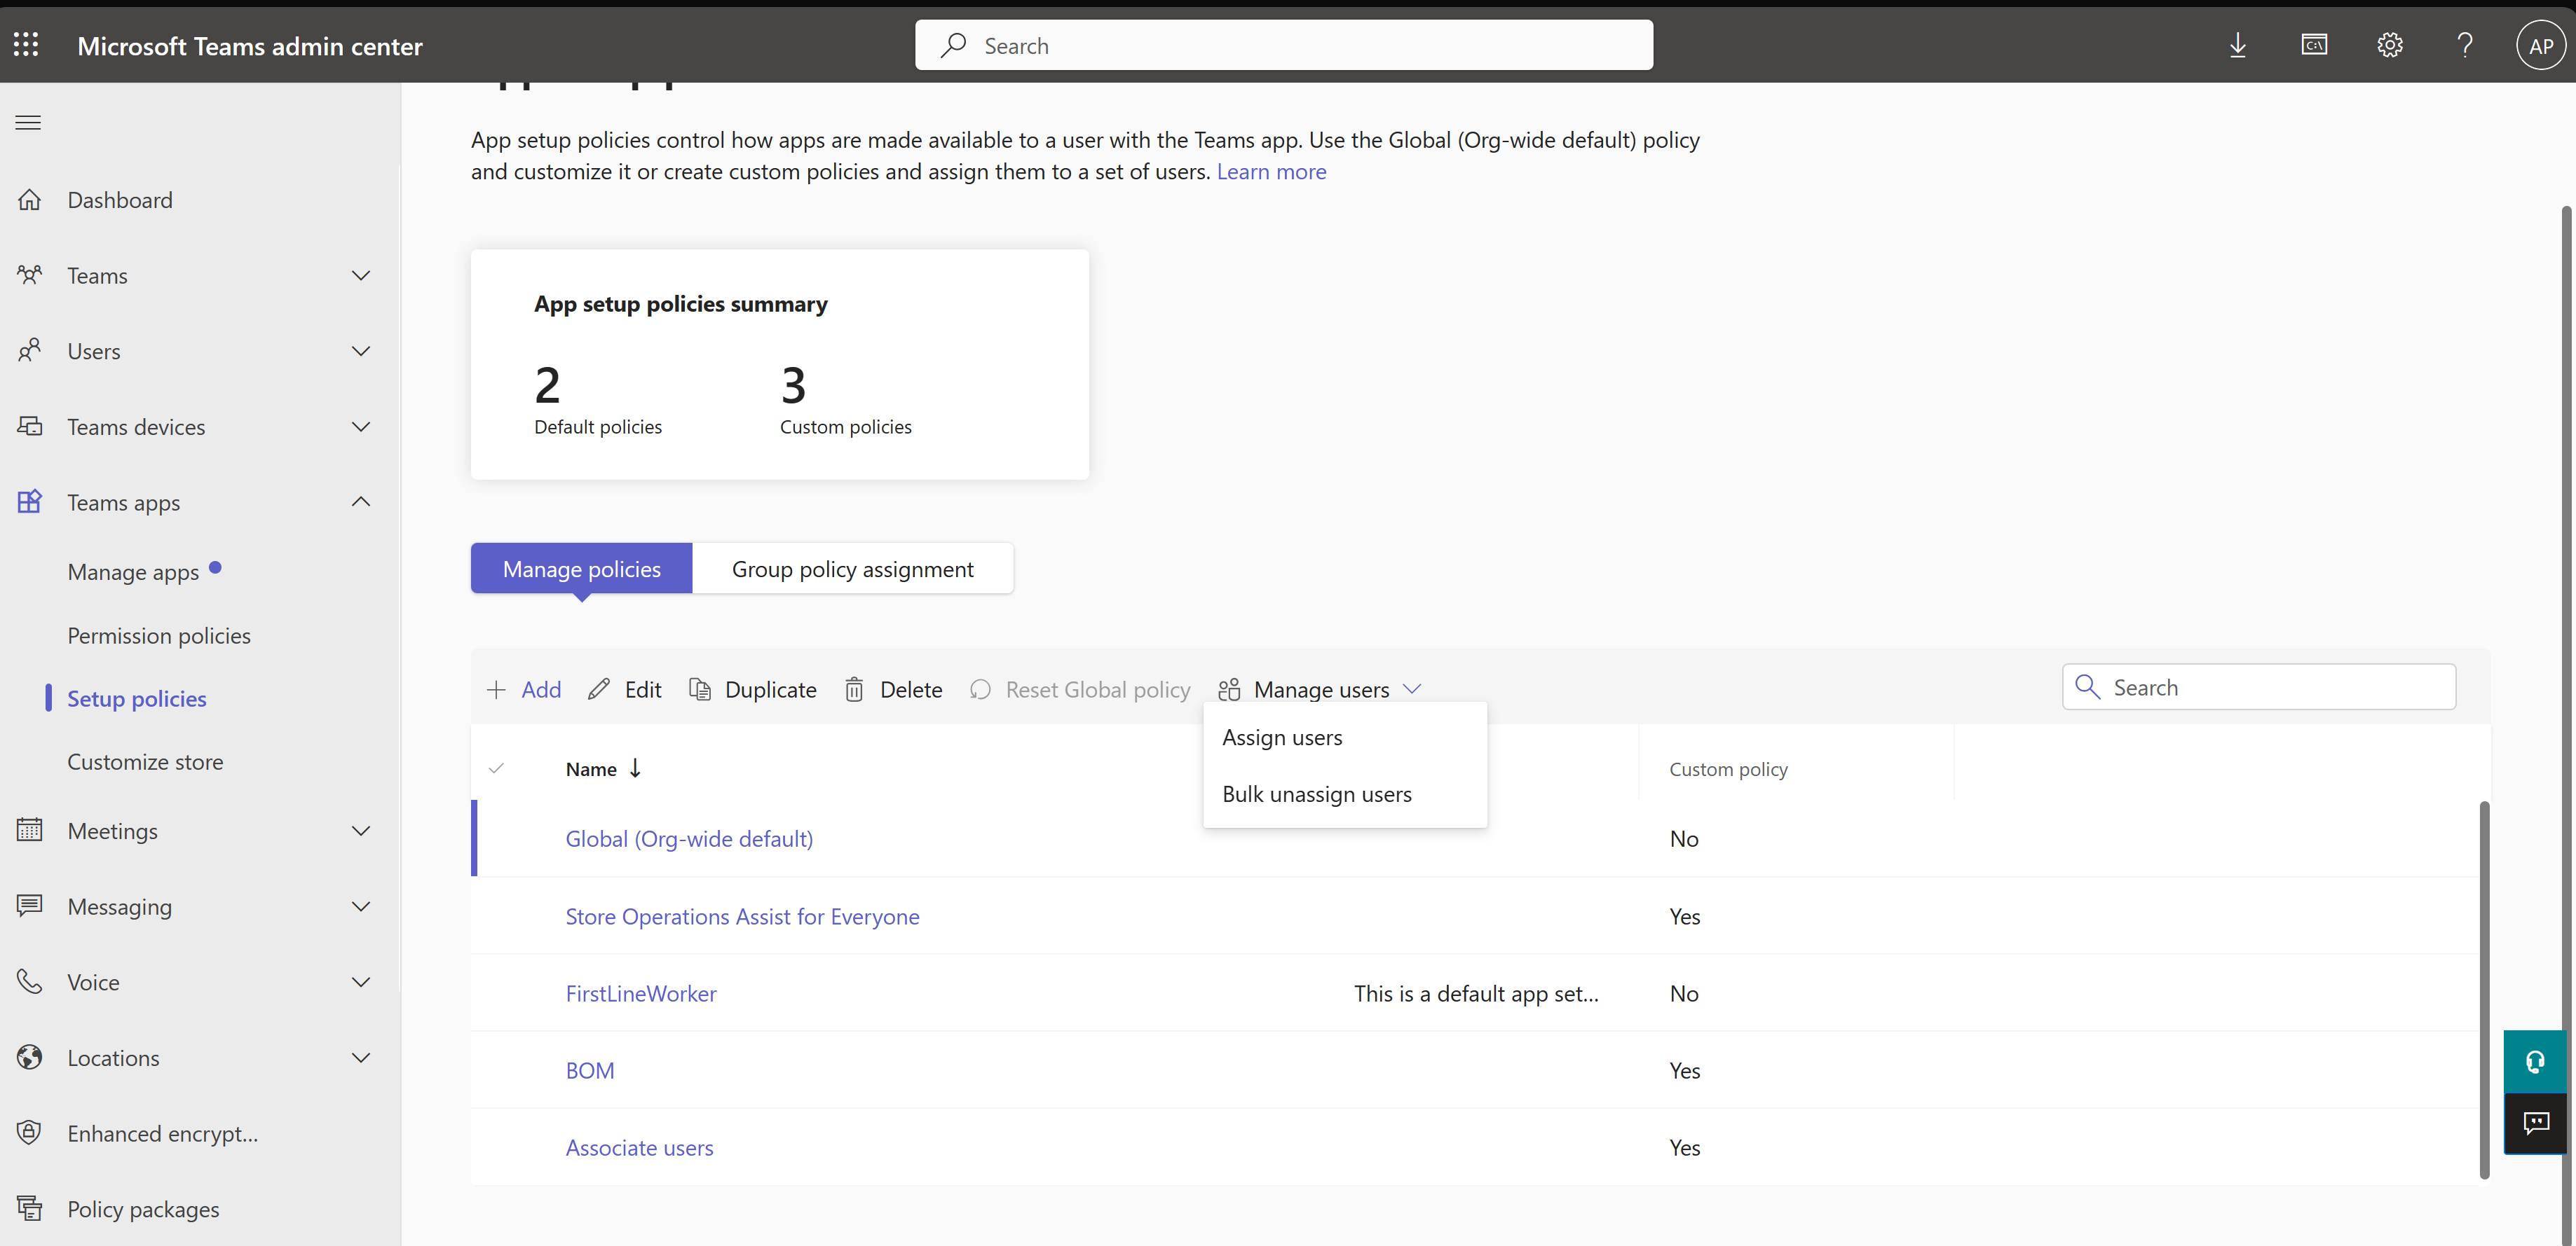Click the Add button for new policy

coord(526,688)
